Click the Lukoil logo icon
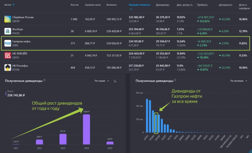This screenshot has width=252, height=153. coord(8,55)
